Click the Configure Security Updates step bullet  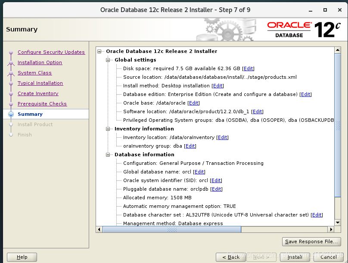pyautogui.click(x=11, y=53)
